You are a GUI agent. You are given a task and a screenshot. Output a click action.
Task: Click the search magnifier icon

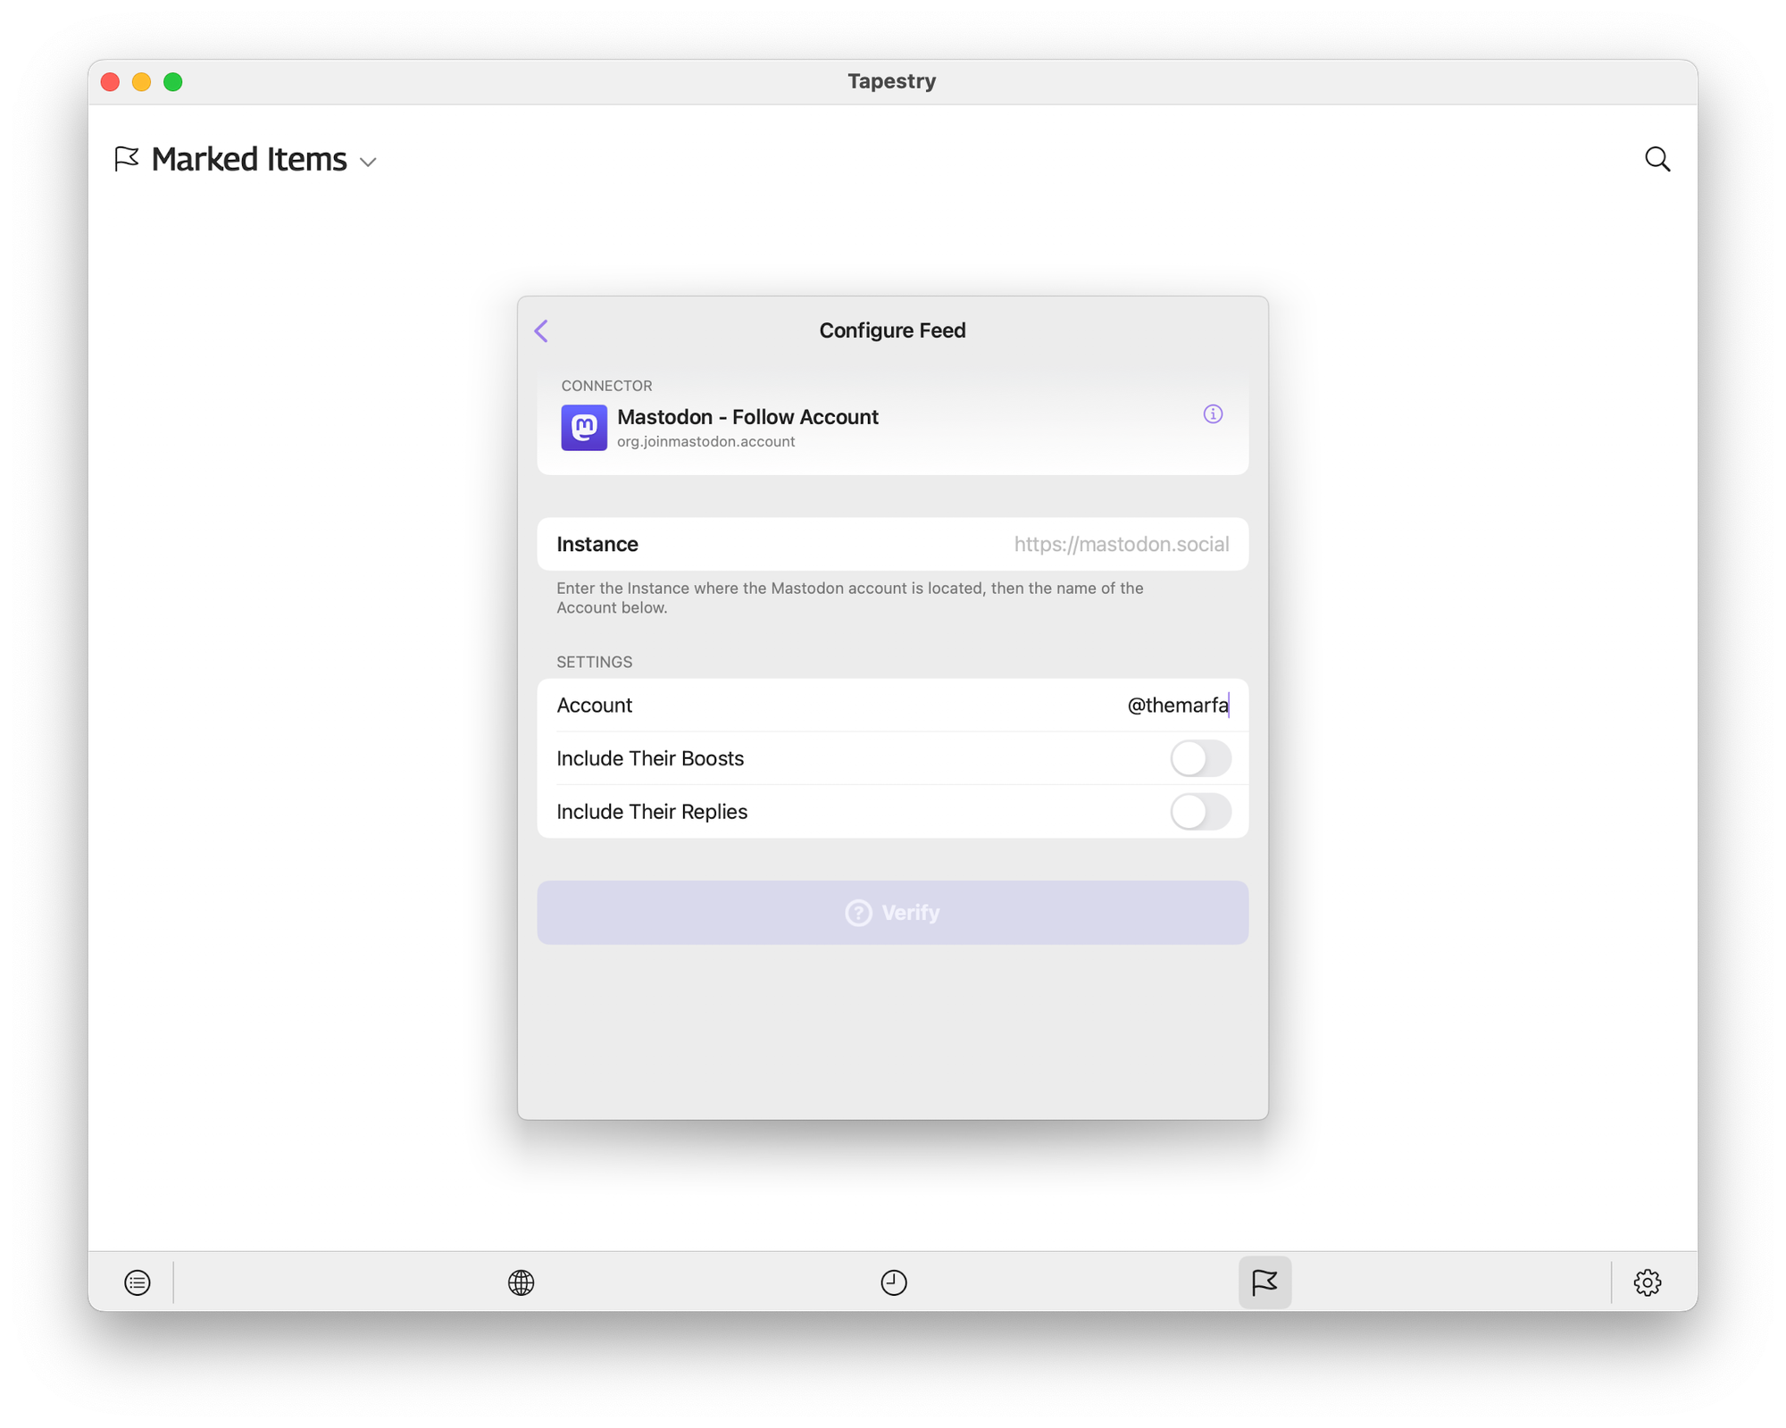1657,159
